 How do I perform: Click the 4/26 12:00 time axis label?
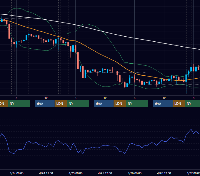(x=164, y=173)
